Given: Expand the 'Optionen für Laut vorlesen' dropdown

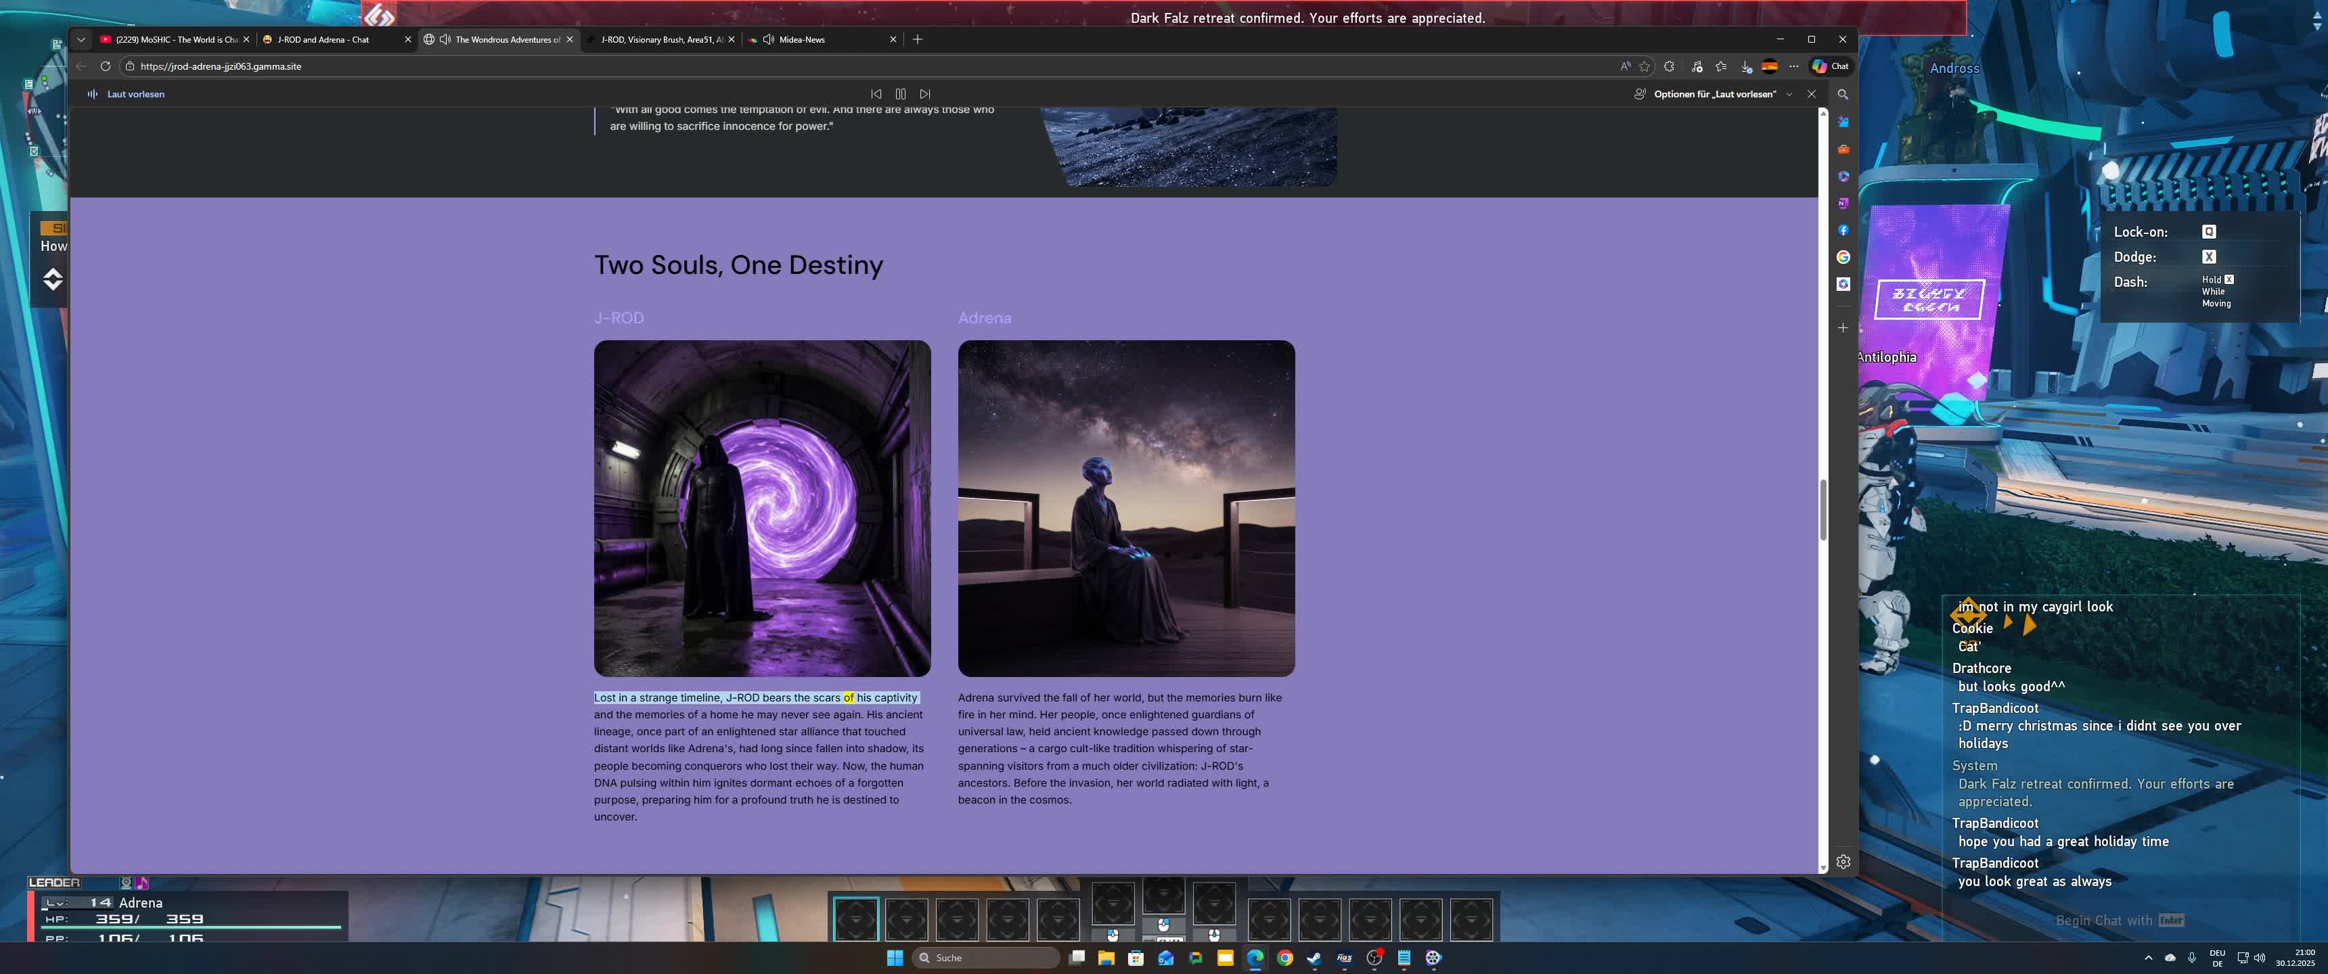Looking at the screenshot, I should [x=1789, y=94].
